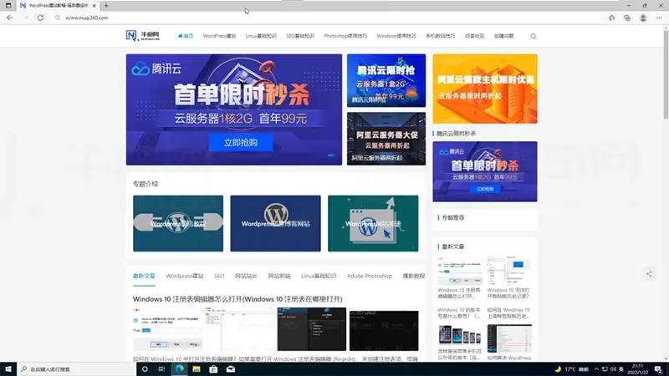This screenshot has height=376, width=669.
Task: Open the last item in site navigation
Action: (504, 36)
